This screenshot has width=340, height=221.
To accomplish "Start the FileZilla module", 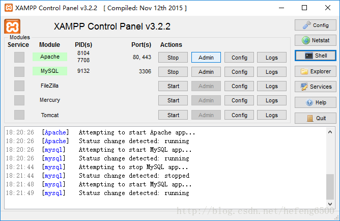I will pyautogui.click(x=173, y=86).
